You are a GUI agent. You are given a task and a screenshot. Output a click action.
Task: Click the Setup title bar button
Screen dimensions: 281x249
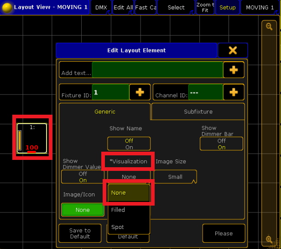click(x=228, y=8)
